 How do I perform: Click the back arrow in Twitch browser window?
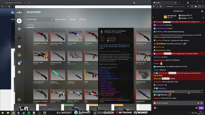pyautogui.click(x=154, y=6)
